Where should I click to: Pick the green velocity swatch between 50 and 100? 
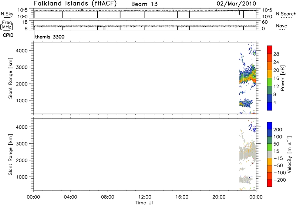click(x=270, y=140)
